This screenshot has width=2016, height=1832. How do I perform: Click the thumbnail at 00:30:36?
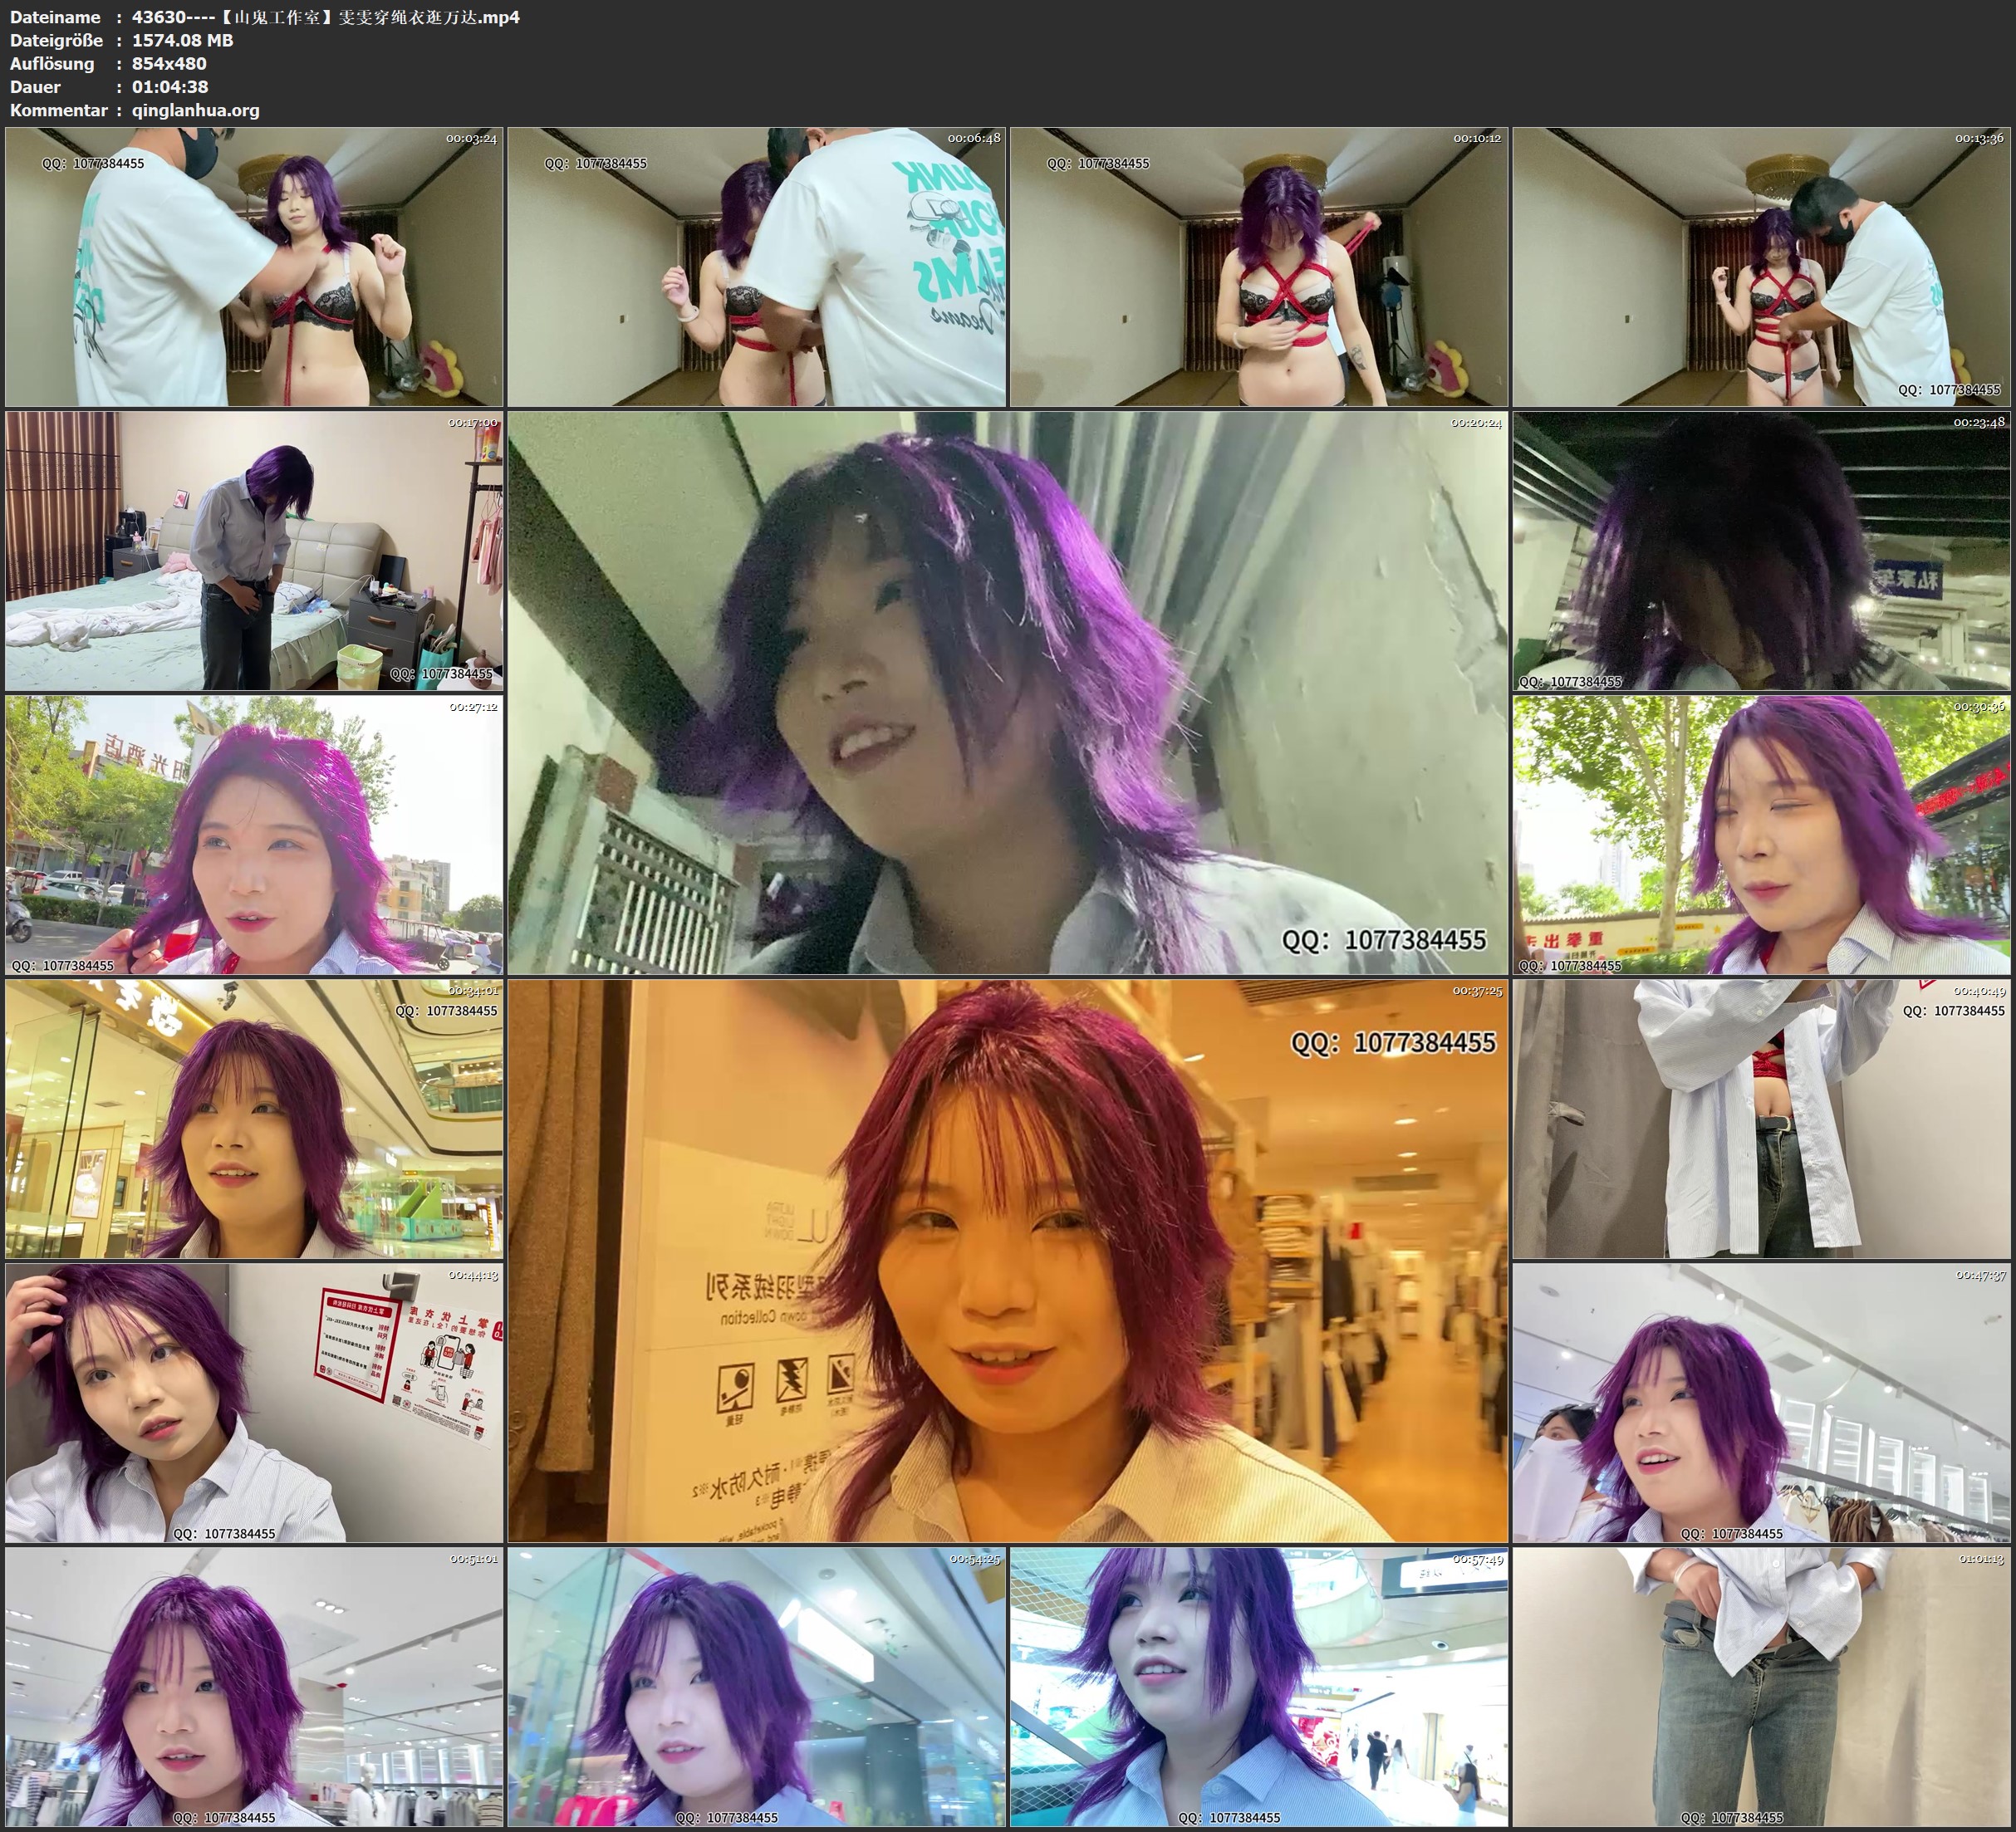pos(1761,834)
